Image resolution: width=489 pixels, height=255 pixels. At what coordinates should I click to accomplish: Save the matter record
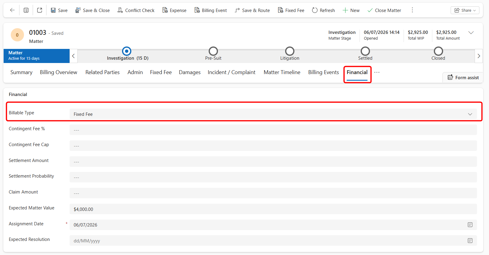[59, 10]
